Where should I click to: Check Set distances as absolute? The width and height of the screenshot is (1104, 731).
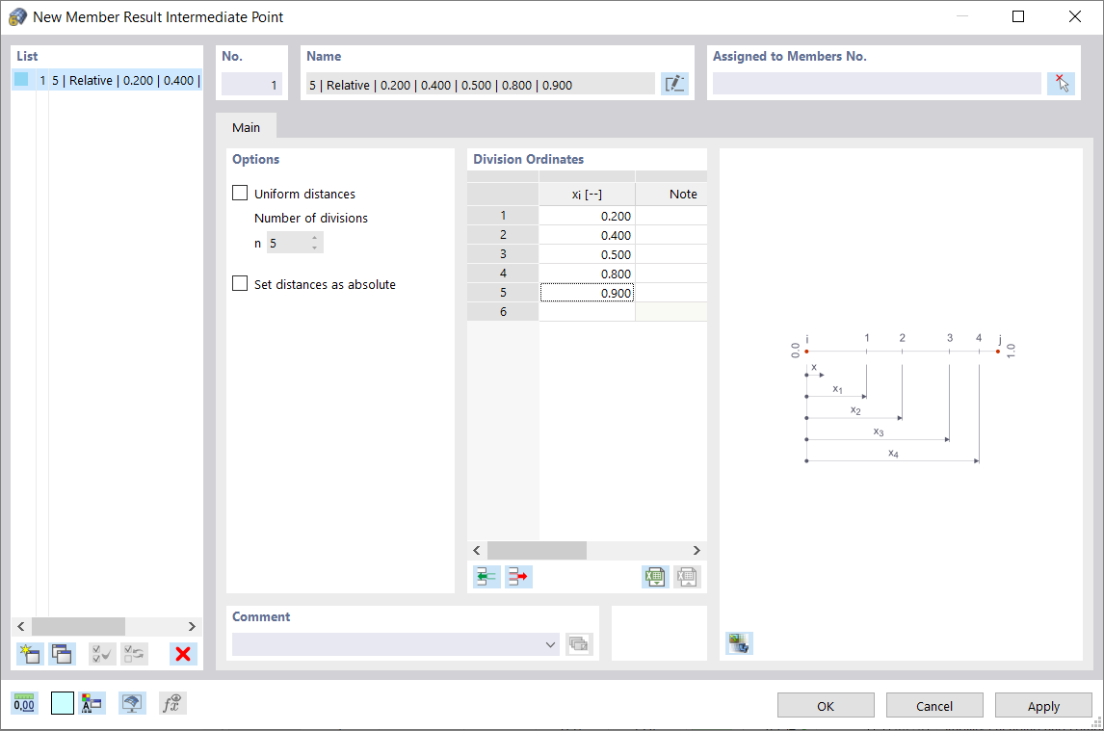click(240, 284)
